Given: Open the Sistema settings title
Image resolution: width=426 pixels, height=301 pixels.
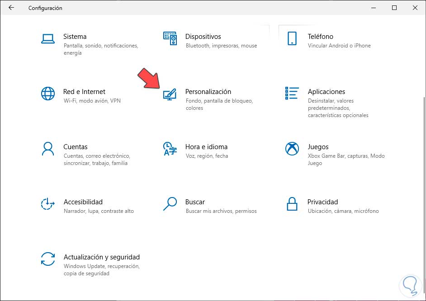Looking at the screenshot, I should 75,37.
